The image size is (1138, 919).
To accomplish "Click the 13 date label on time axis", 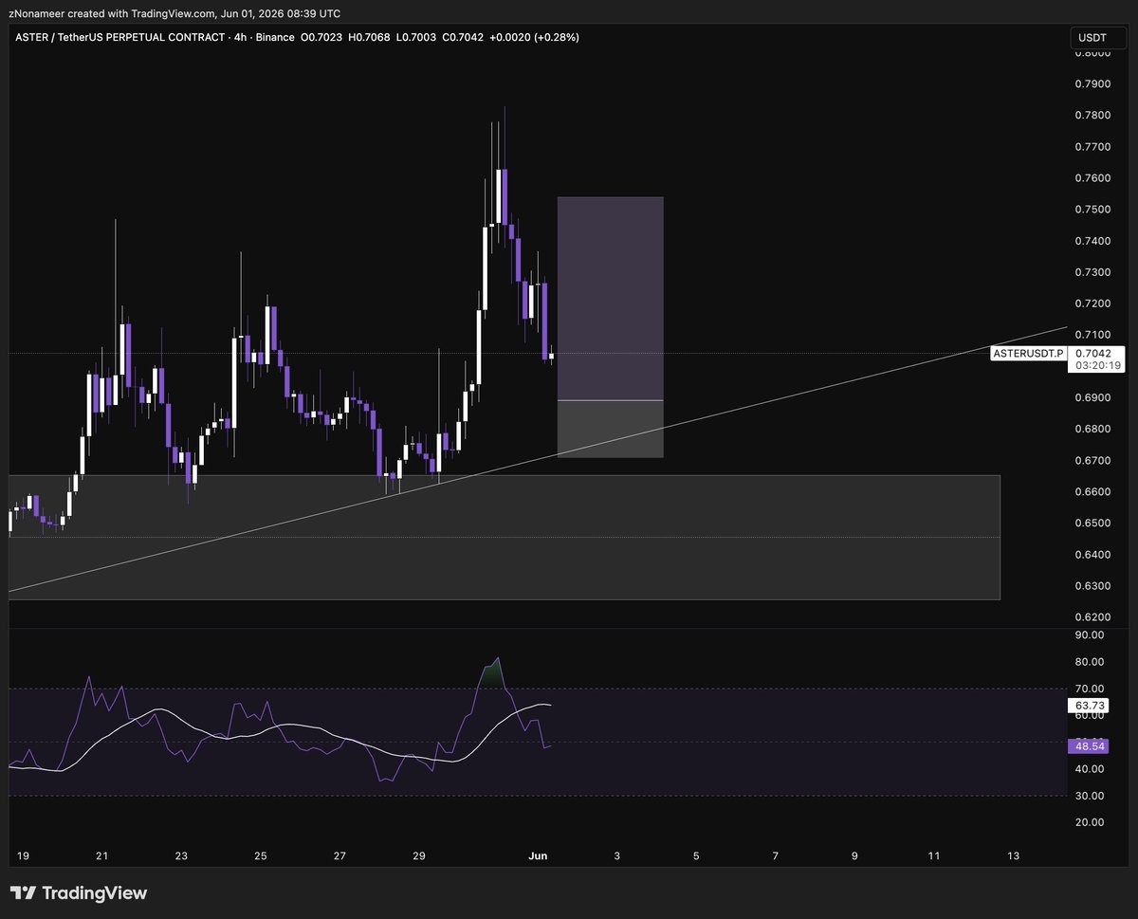I will tap(1013, 855).
